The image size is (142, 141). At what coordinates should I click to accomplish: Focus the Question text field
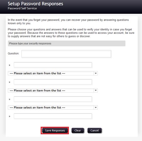click(66, 54)
